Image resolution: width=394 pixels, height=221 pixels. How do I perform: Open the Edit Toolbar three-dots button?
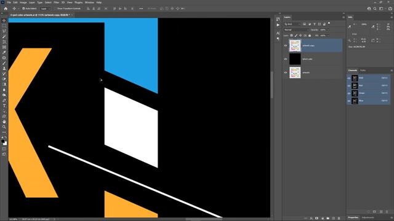4,132
